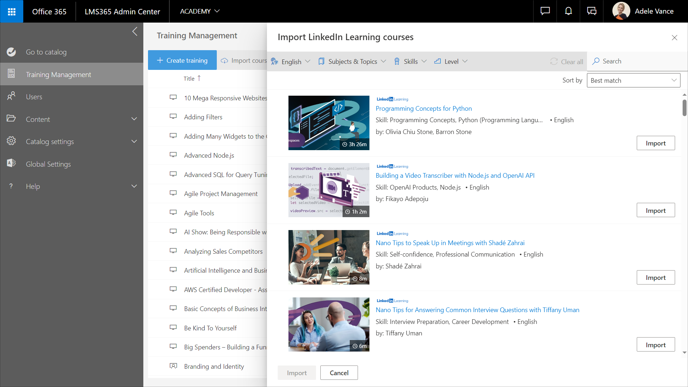
Task: Open the Best match sort combo box
Action: (x=633, y=80)
